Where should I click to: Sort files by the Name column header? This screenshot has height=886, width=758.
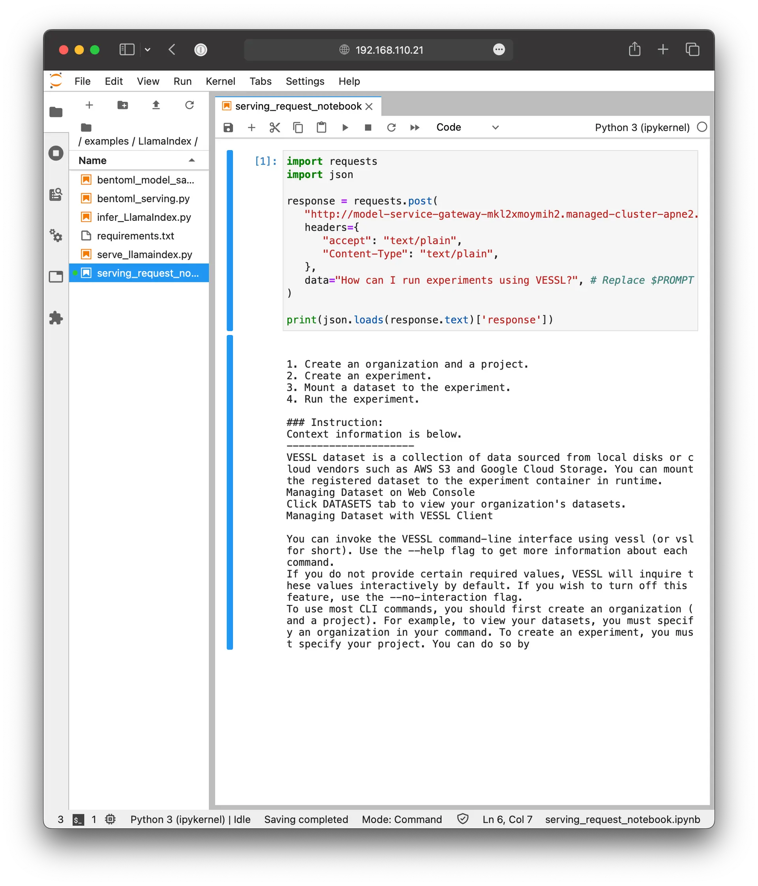point(93,160)
